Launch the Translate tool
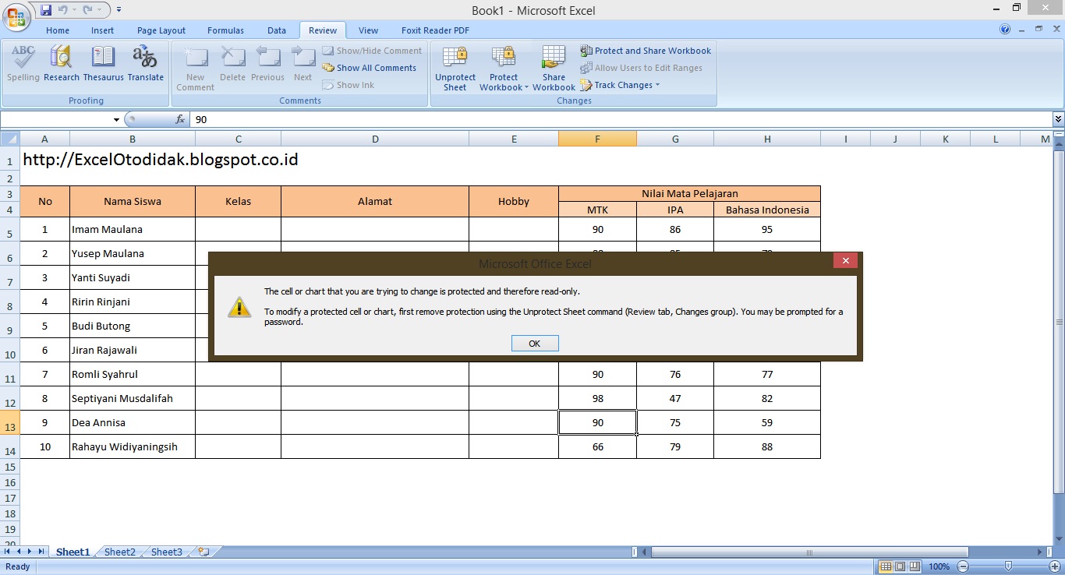Image resolution: width=1065 pixels, height=575 pixels. click(146, 64)
